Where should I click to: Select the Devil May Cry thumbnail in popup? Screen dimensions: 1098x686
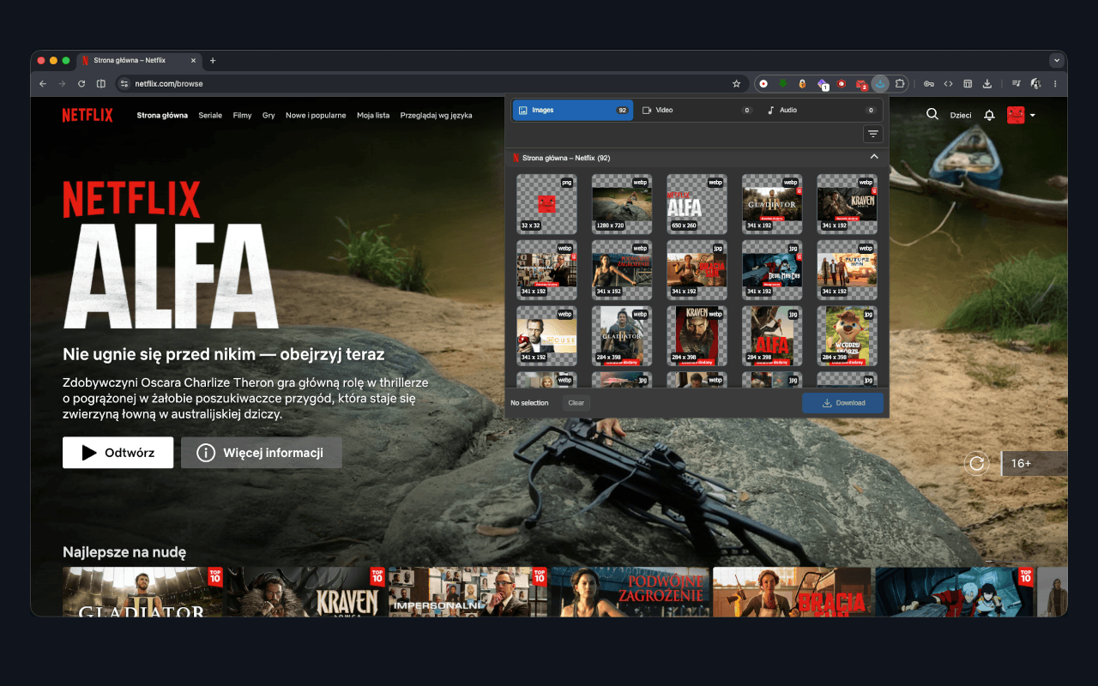tap(772, 270)
